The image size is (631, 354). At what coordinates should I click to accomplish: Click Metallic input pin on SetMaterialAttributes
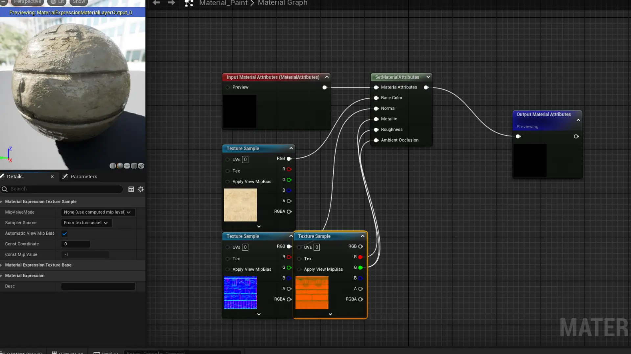(x=376, y=119)
